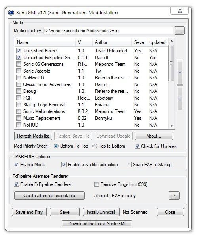This screenshot has width=198, height=238.
Task: Click author Korama cell
Action: click(102, 105)
